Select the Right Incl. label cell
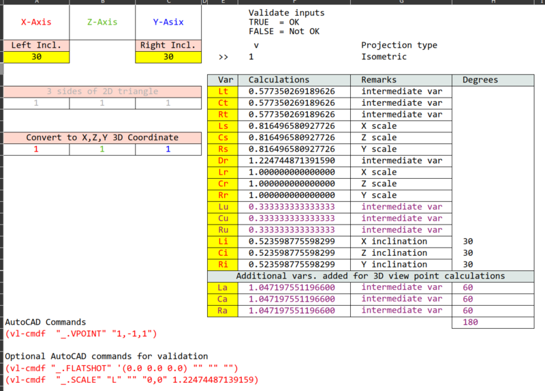 168,45
